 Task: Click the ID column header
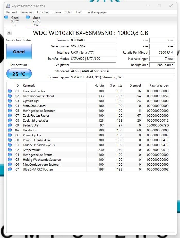[x=17, y=86]
